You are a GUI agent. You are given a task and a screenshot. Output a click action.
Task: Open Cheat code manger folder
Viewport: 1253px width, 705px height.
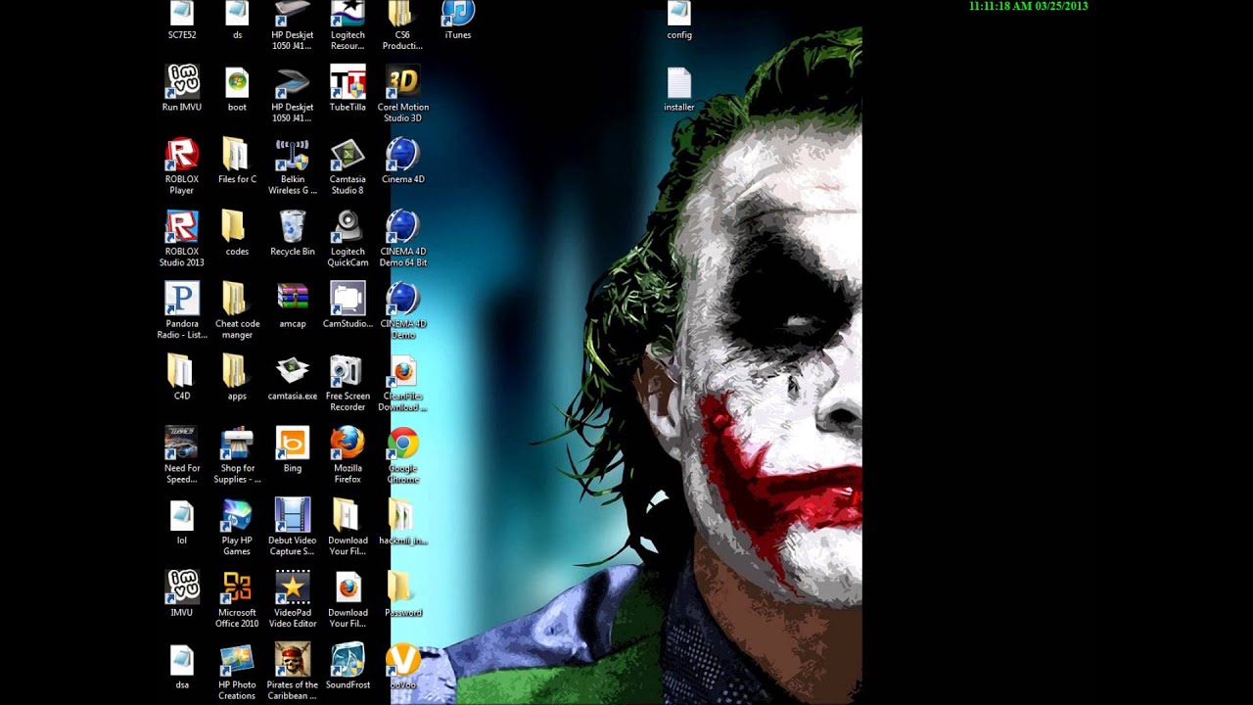click(x=237, y=310)
